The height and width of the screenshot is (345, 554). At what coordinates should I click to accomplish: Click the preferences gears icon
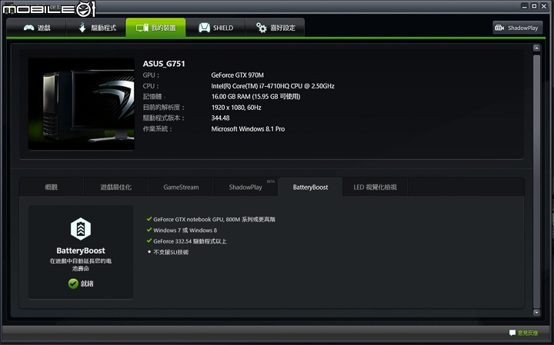tap(262, 28)
